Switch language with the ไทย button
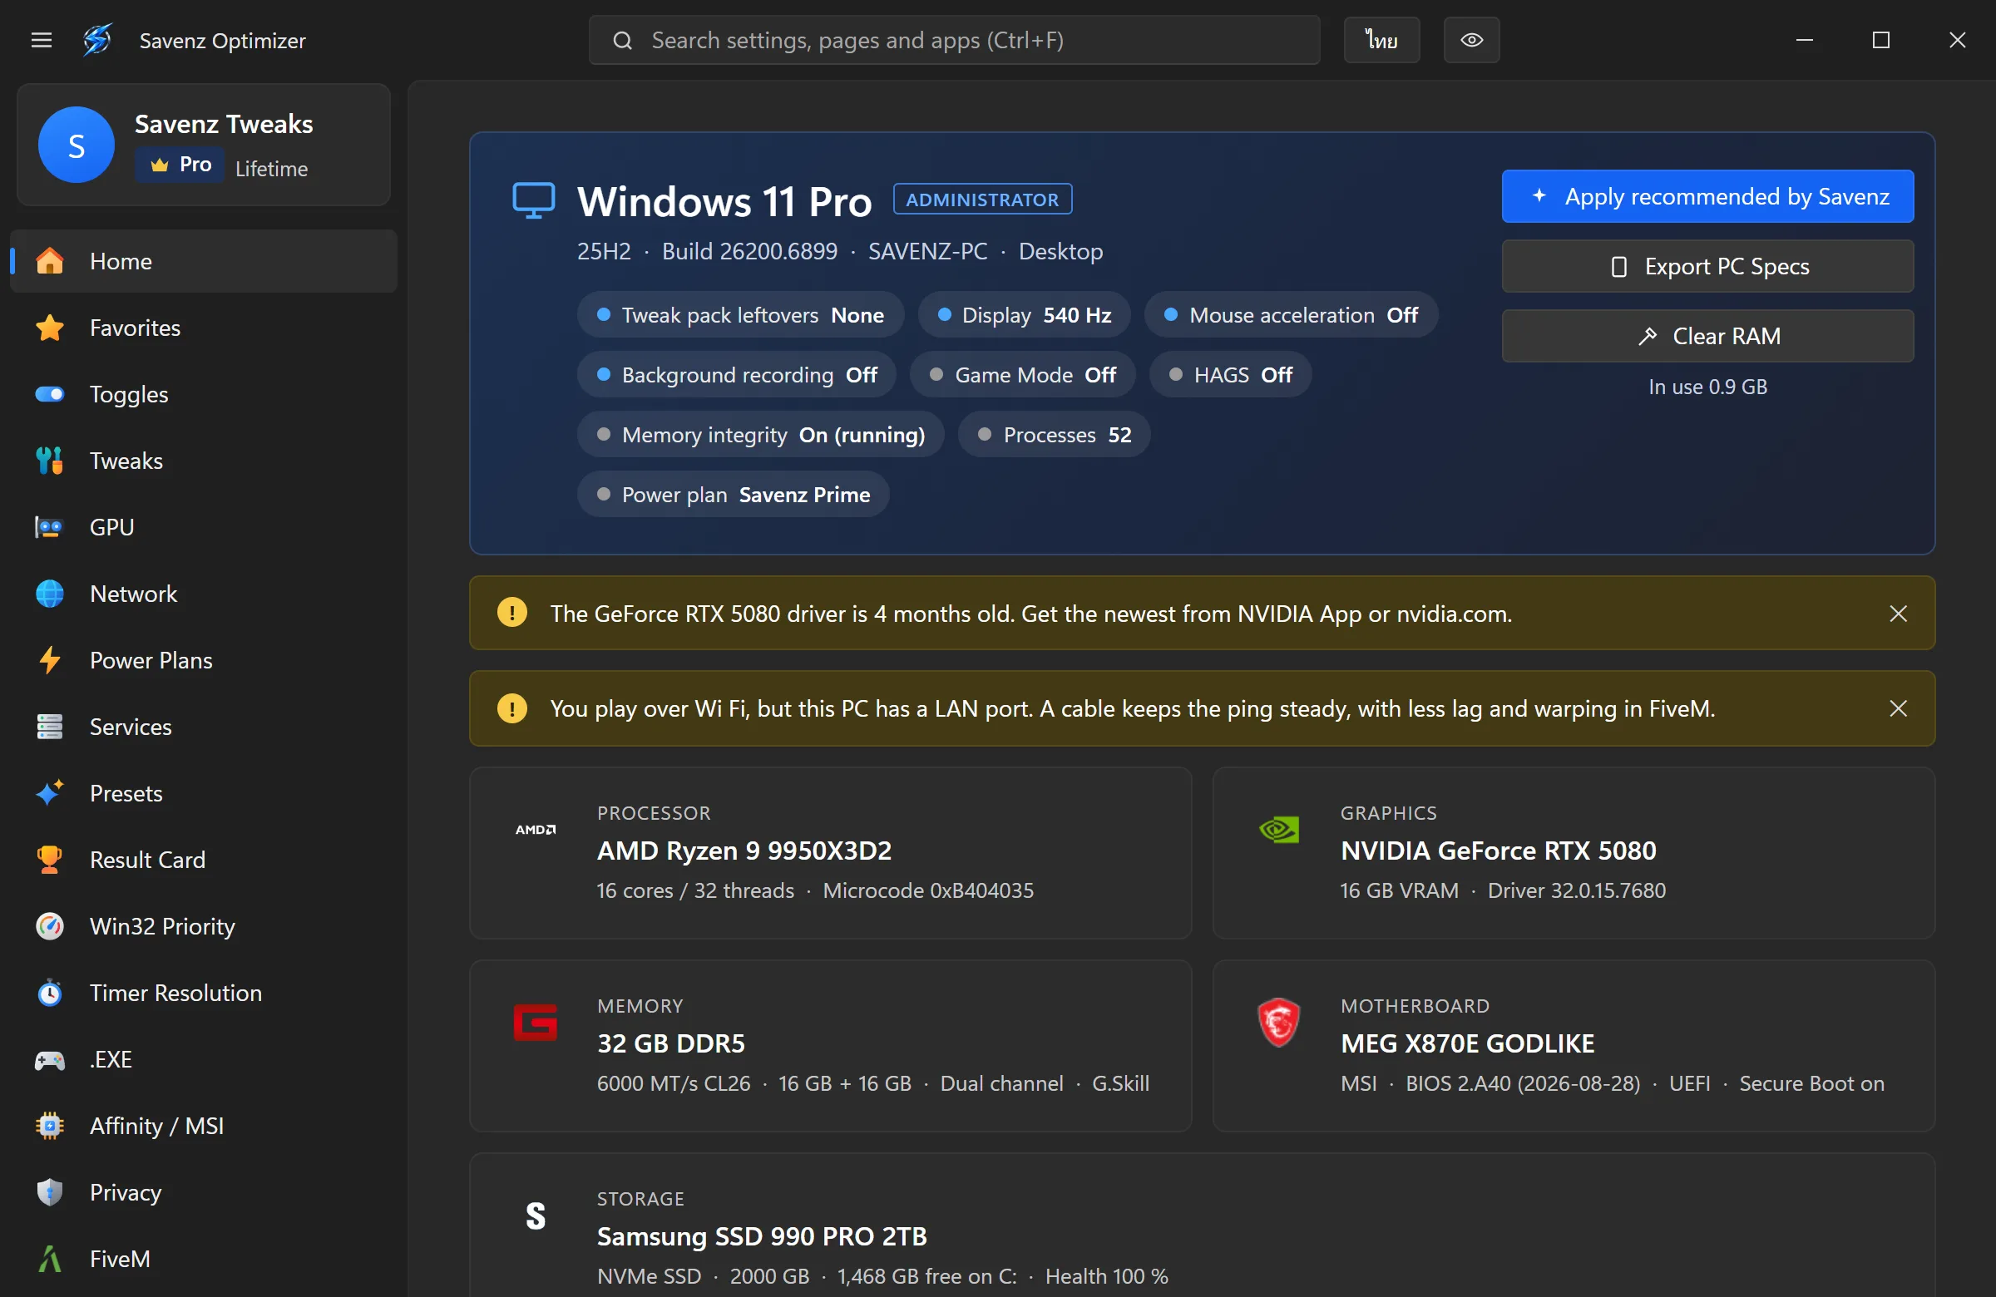This screenshot has height=1297, width=1996. (x=1381, y=39)
